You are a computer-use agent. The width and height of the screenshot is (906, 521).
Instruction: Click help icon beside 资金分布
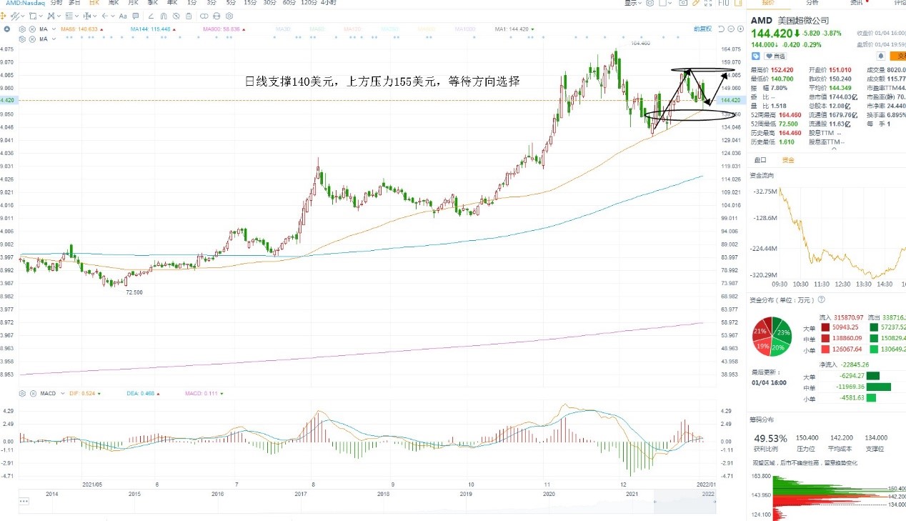[821, 299]
